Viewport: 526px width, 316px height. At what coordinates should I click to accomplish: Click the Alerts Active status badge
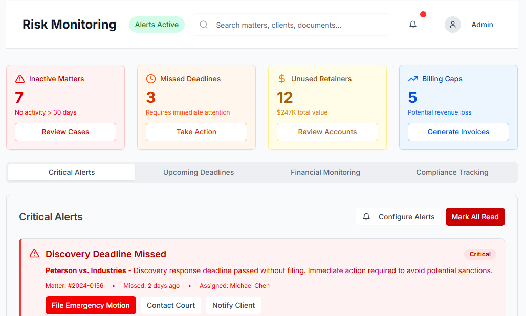[157, 25]
